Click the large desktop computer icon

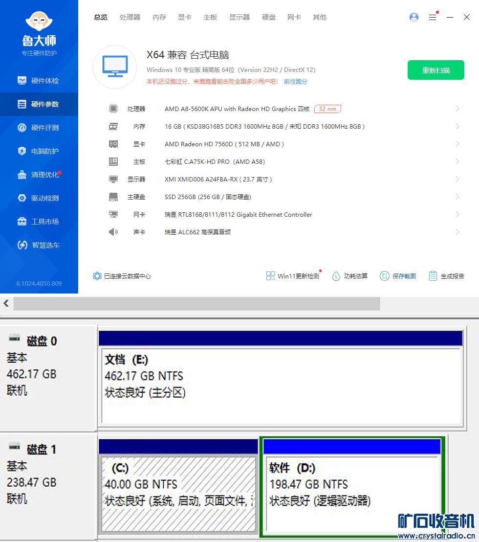[115, 67]
